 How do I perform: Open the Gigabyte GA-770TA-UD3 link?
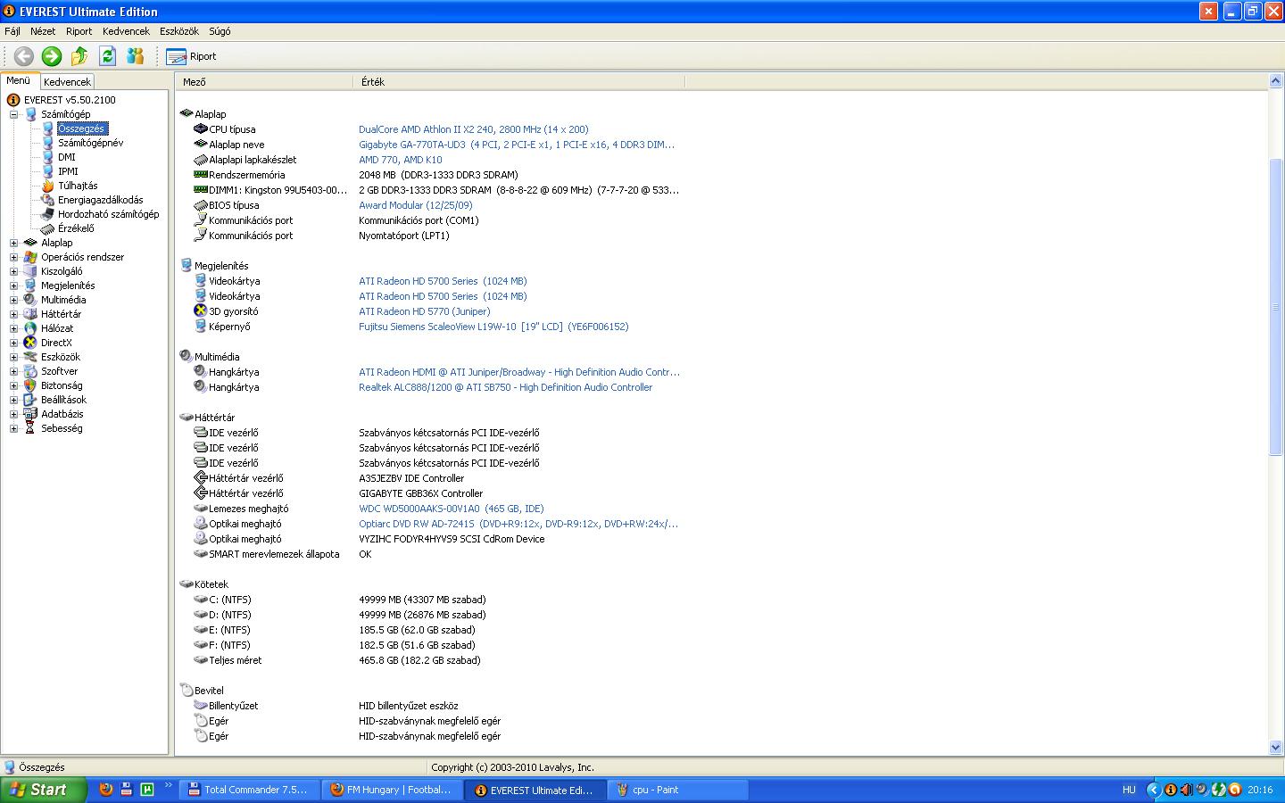click(x=517, y=145)
